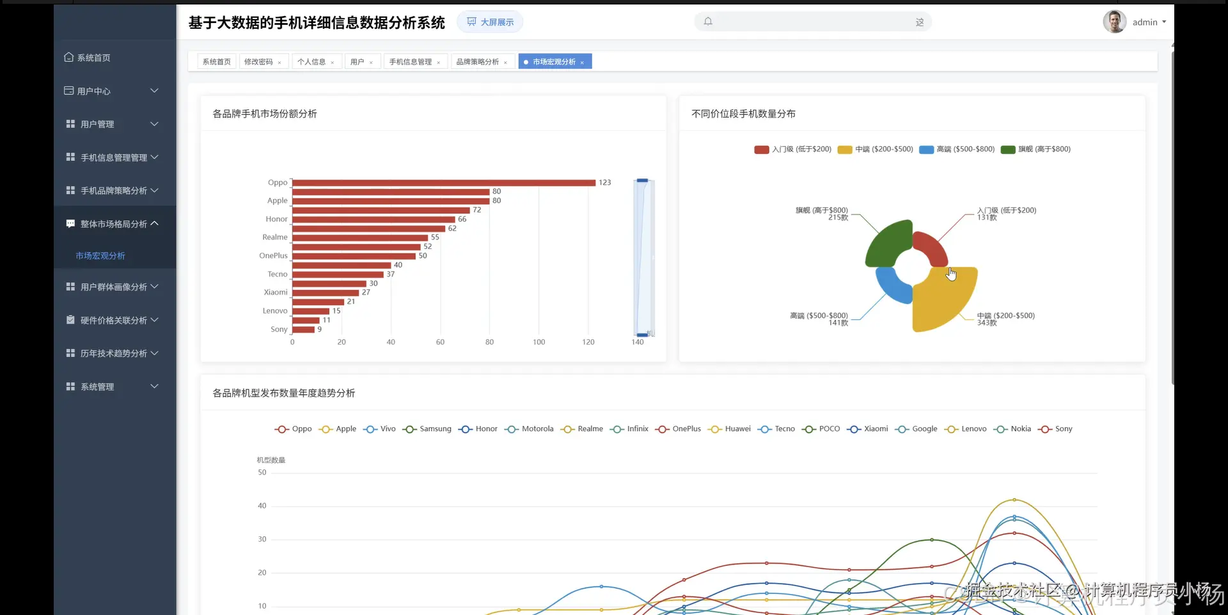Viewport: 1228px width, 615px height.
Task: Click the 用户管理 grid icon
Action: (70, 124)
